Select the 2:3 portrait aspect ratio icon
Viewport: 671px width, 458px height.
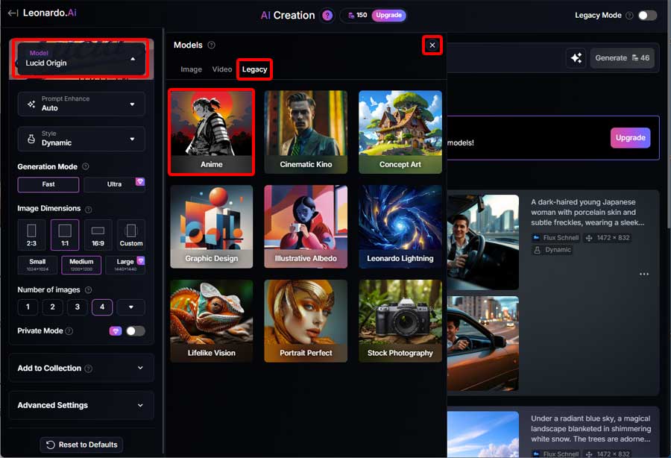point(31,234)
